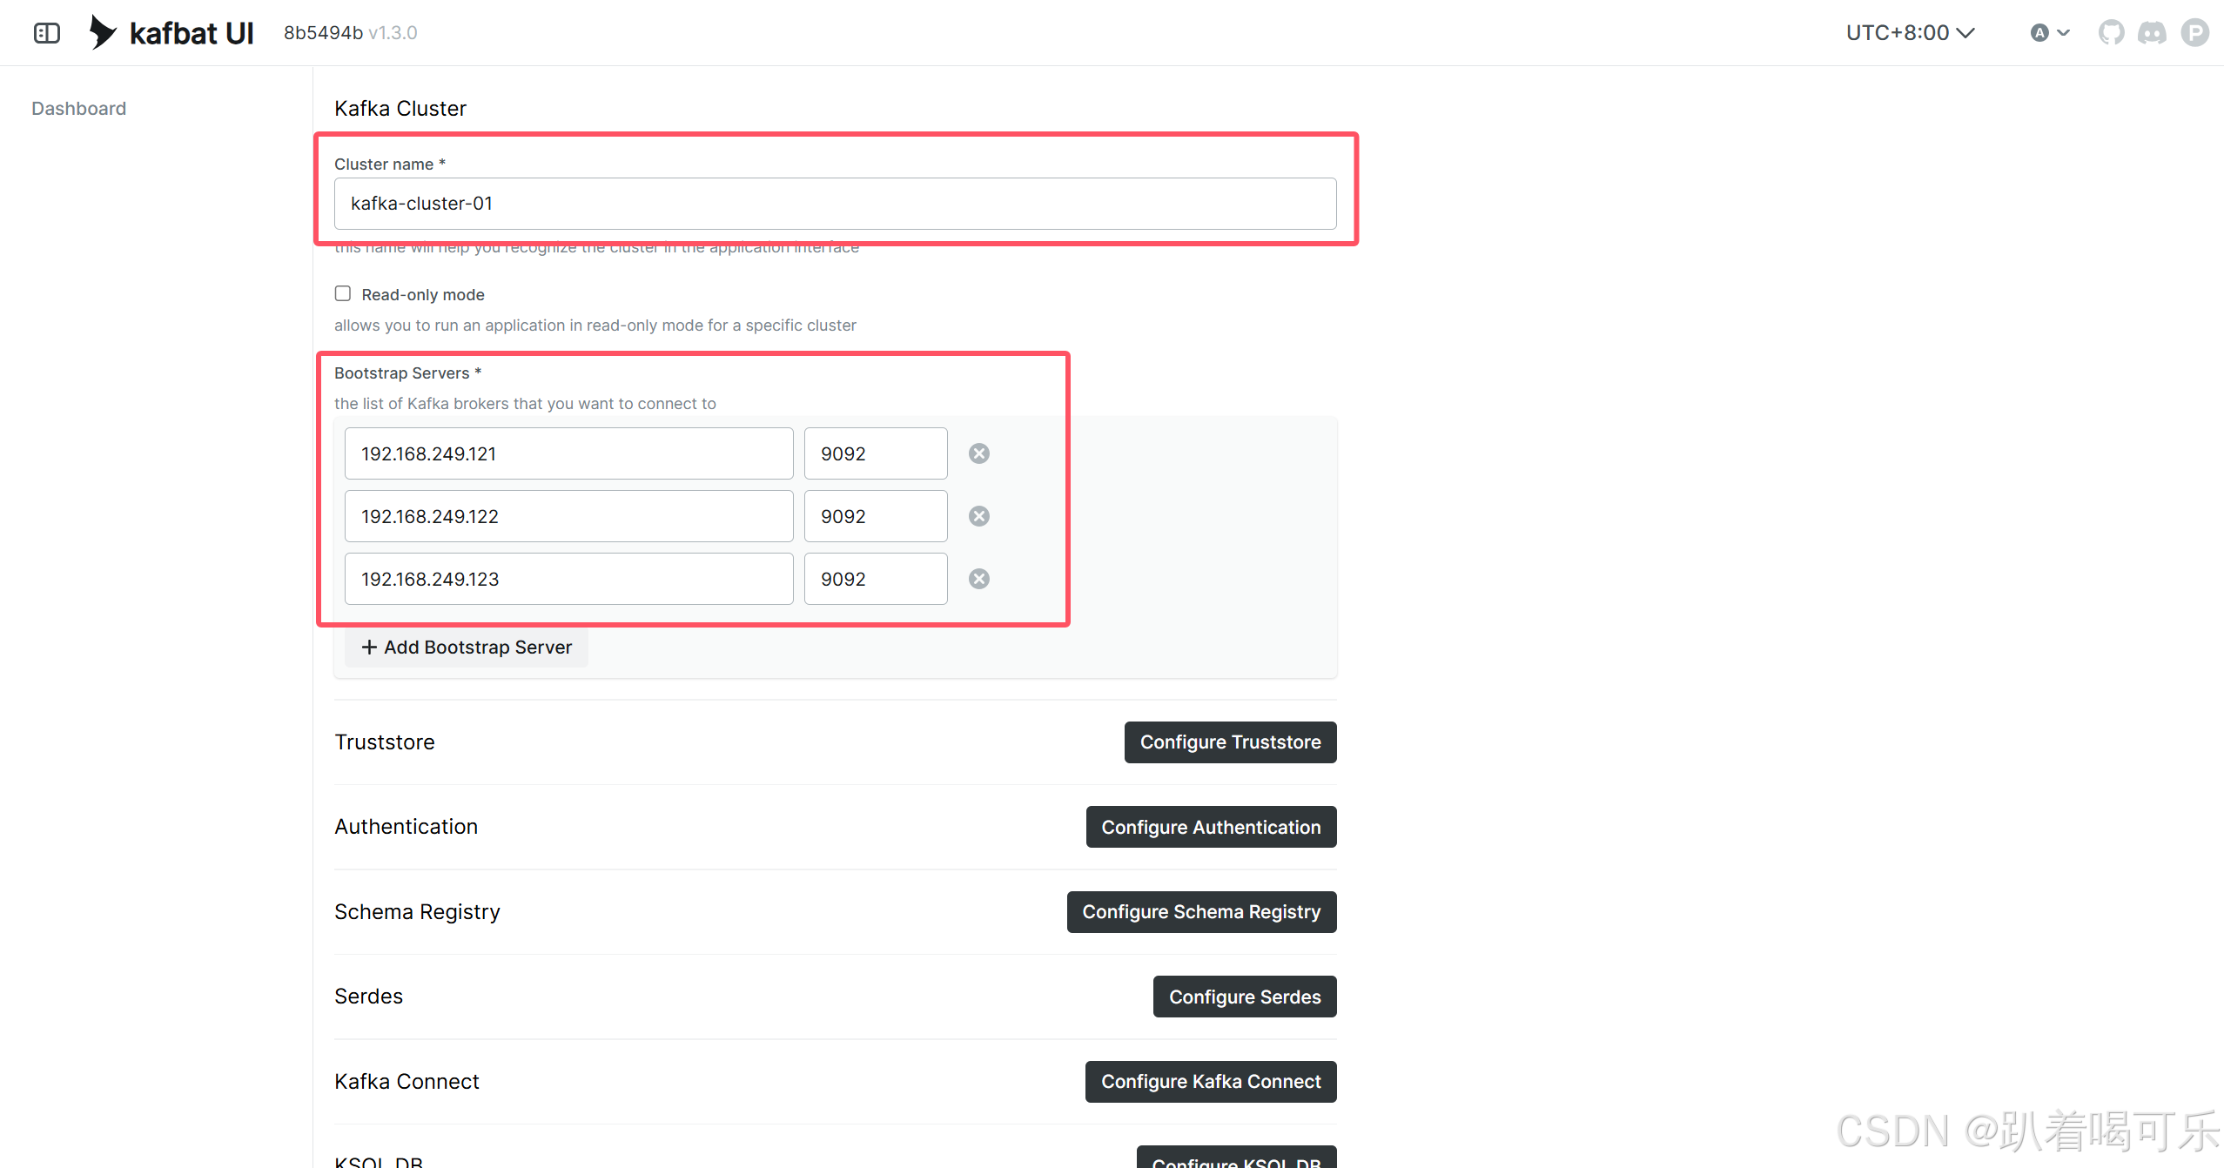Edit port field for 192.168.249.122 row
The image size is (2224, 1168).
point(876,516)
